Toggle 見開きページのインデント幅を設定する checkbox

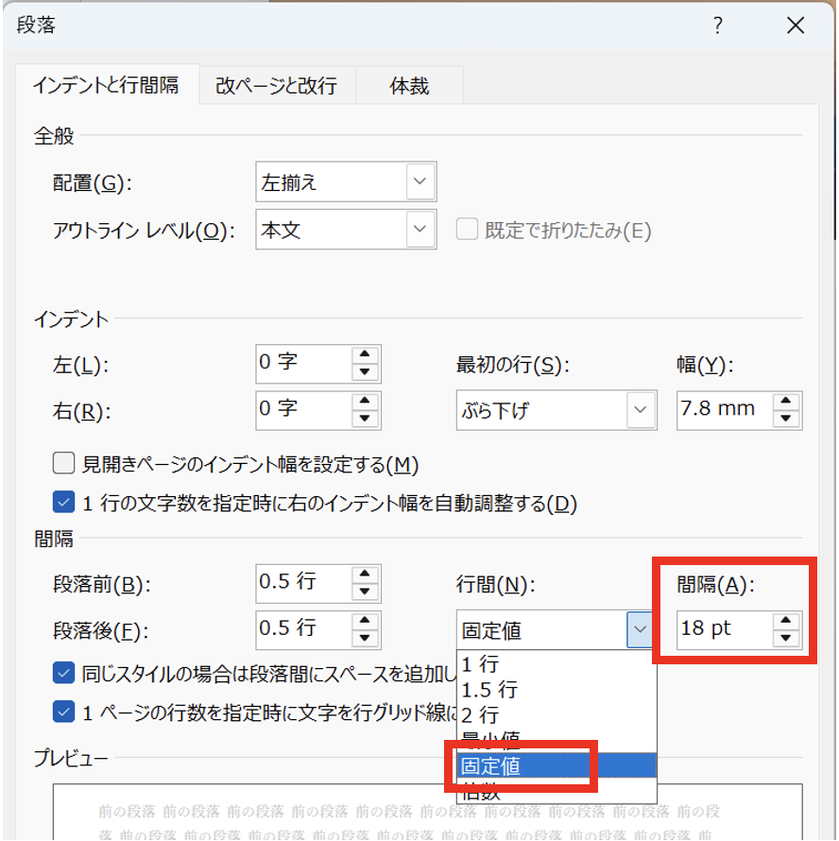(64, 464)
